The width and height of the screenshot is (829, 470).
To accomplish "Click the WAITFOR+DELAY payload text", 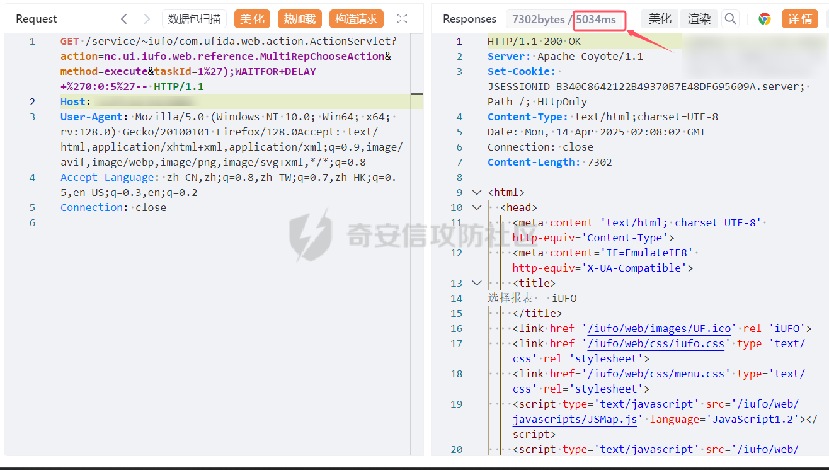I will coord(275,71).
